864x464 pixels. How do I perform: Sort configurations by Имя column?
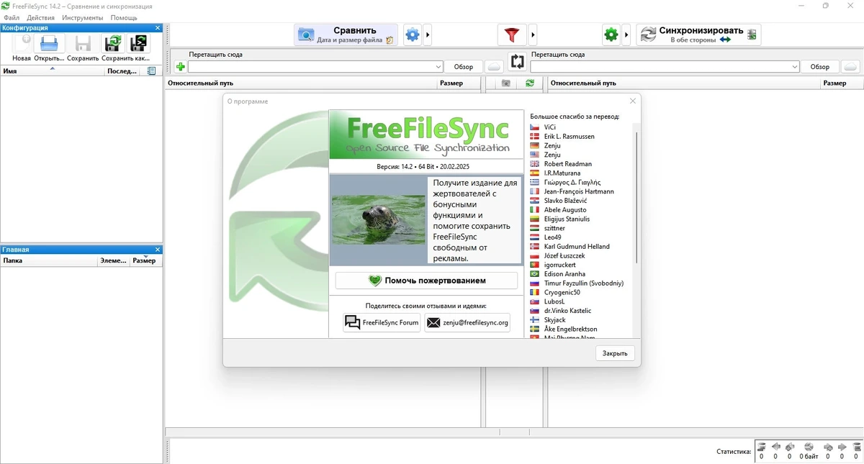click(x=53, y=71)
